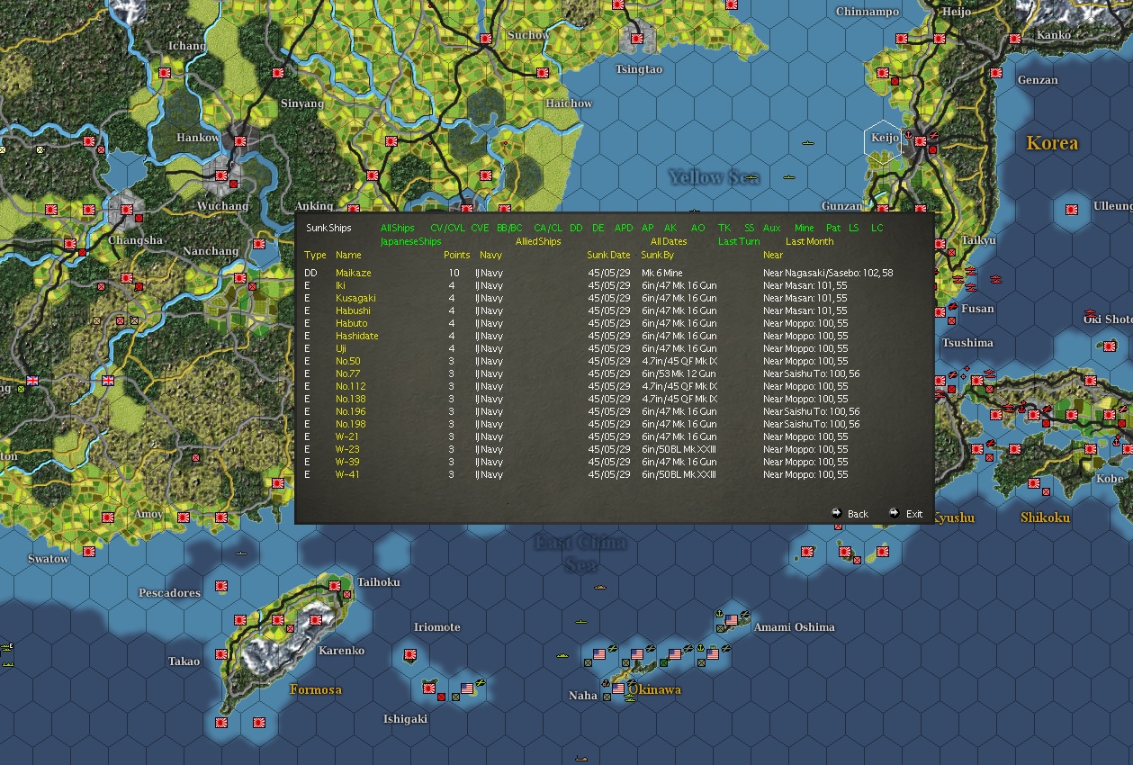Screen dimensions: 1133x765
Task: Click the Back button label
Action: (x=859, y=514)
